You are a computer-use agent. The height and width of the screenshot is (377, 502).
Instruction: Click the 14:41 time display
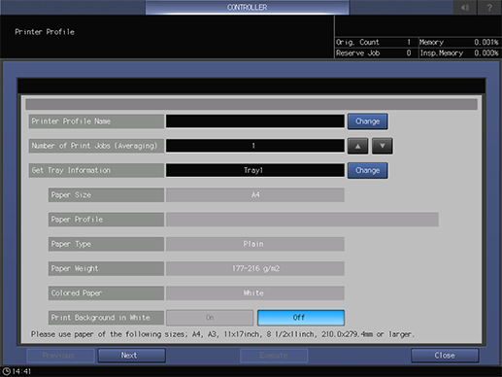tap(21, 371)
